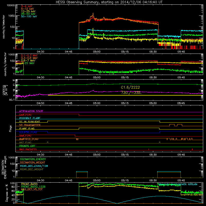This screenshot has width=206, height=206.
Task: Click the 05:45 tick label under decimation plot
Action: [x=181, y=181]
